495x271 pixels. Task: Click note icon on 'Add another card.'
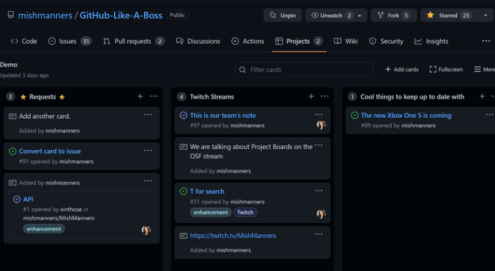(x=13, y=116)
